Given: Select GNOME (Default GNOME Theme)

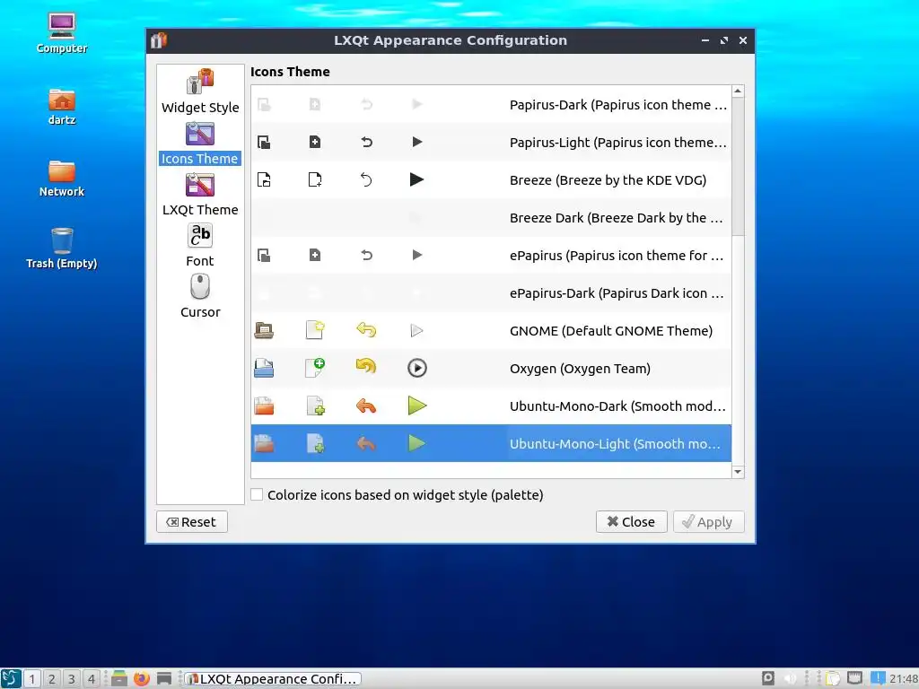Looking at the screenshot, I should [x=491, y=330].
